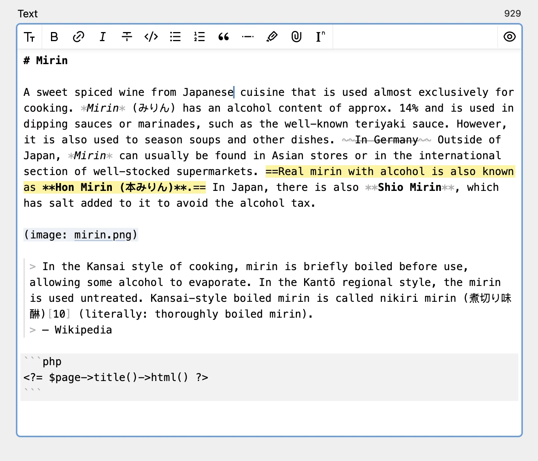The height and width of the screenshot is (461, 538).
Task: Create a numbered list
Action: [x=199, y=37]
